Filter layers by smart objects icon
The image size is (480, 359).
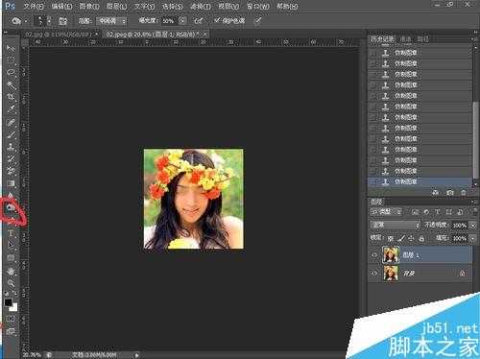click(460, 212)
